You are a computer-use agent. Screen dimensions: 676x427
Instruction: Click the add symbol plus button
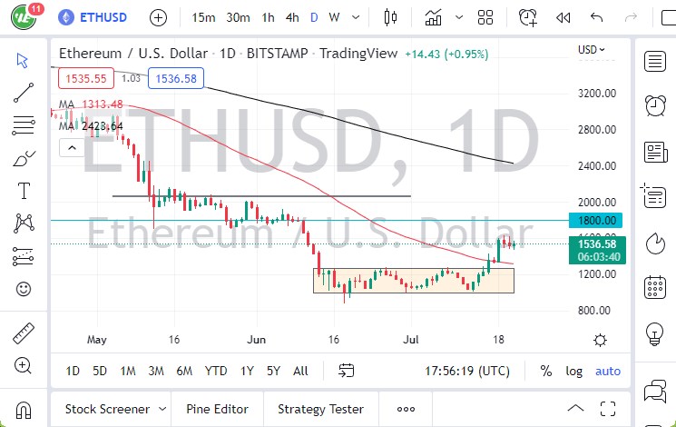pyautogui.click(x=158, y=17)
